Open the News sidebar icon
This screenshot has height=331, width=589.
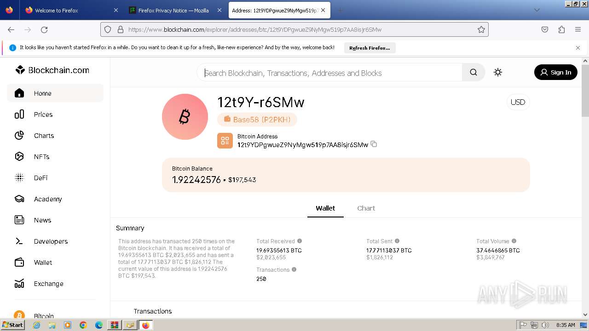19,220
